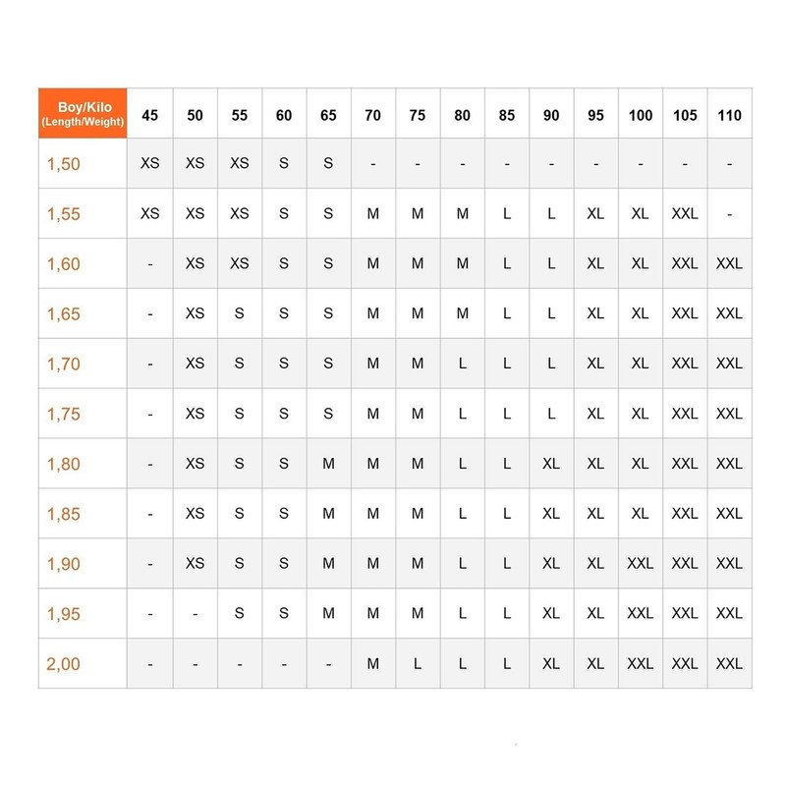
Task: Click the L cell for 1,70 at 80 kilos
Action: (x=463, y=364)
